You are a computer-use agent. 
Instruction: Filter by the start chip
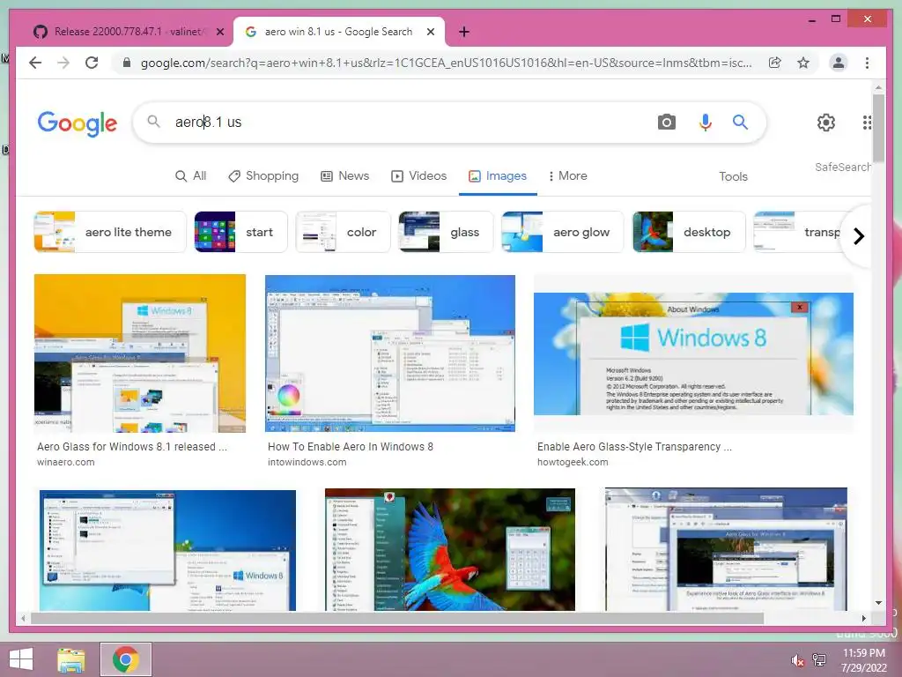tap(240, 232)
